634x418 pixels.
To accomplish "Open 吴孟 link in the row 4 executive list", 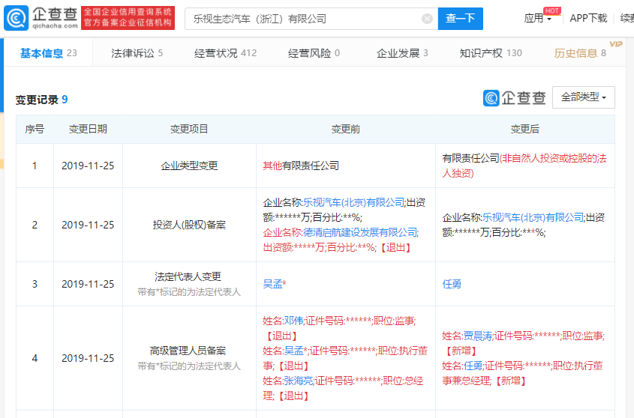I will coord(293,351).
